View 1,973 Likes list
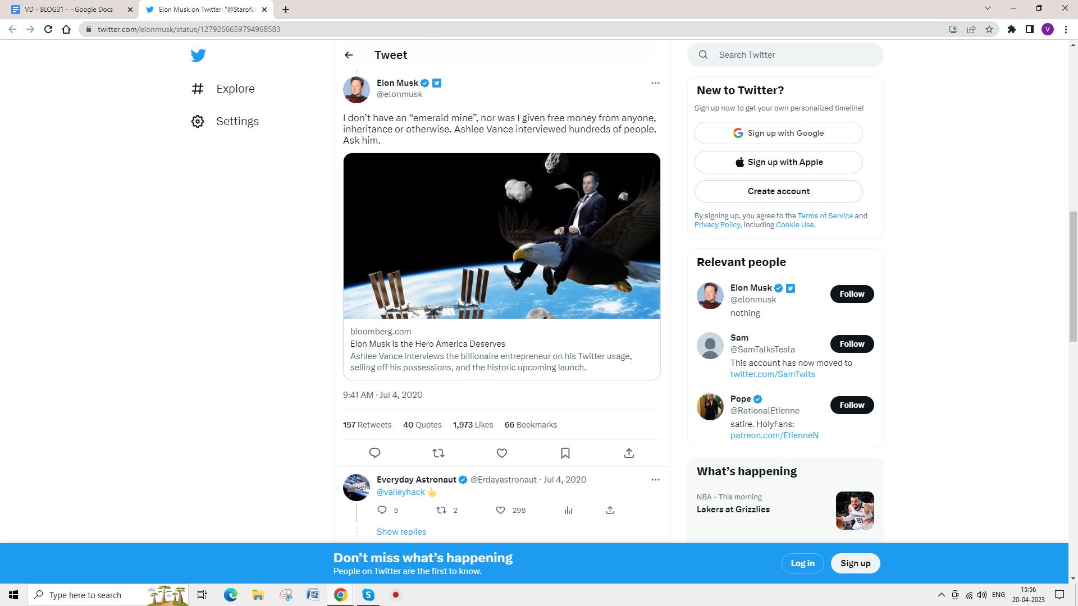The height and width of the screenshot is (606, 1078). (473, 425)
